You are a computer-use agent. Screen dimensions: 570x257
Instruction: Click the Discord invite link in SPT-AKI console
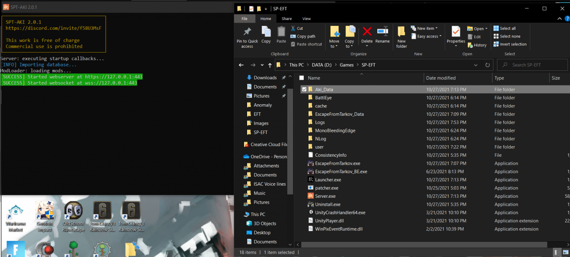tap(53, 28)
